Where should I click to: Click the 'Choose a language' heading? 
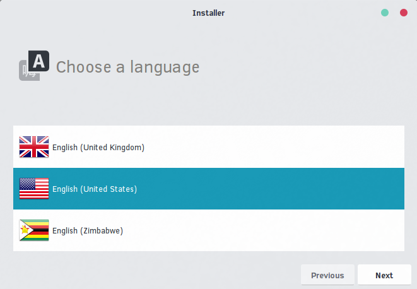point(127,67)
